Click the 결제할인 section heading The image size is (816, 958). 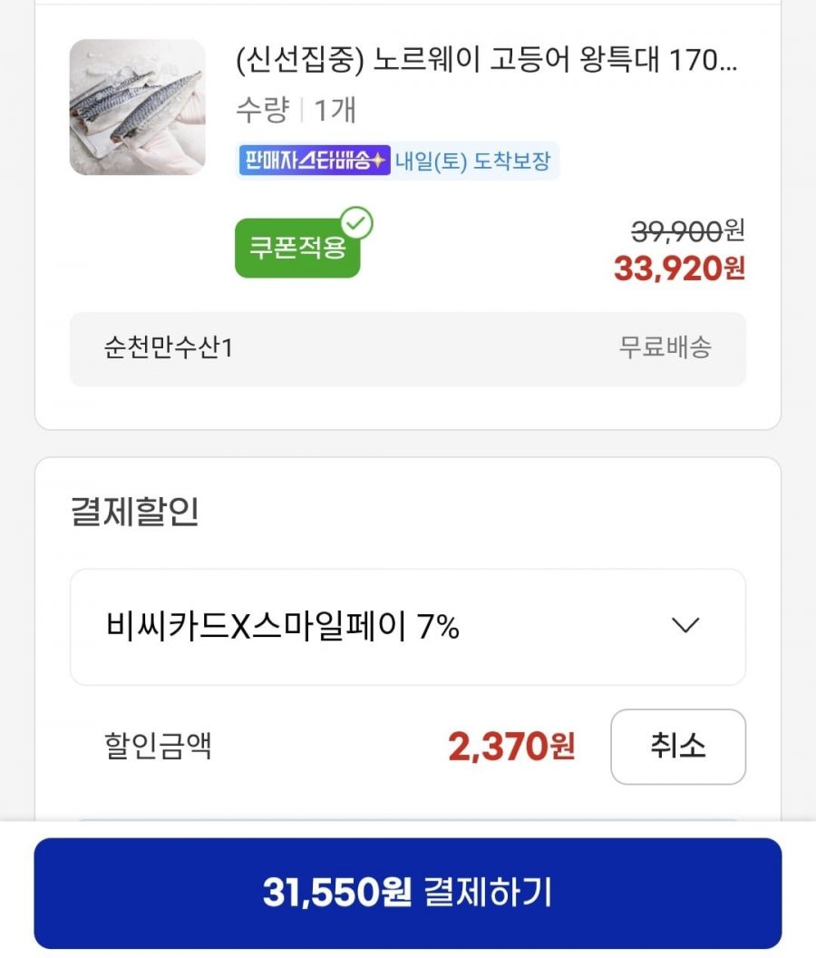[135, 512]
